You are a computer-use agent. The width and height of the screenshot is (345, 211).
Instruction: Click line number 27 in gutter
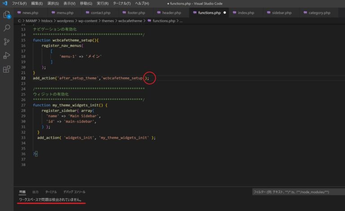coord(23,105)
